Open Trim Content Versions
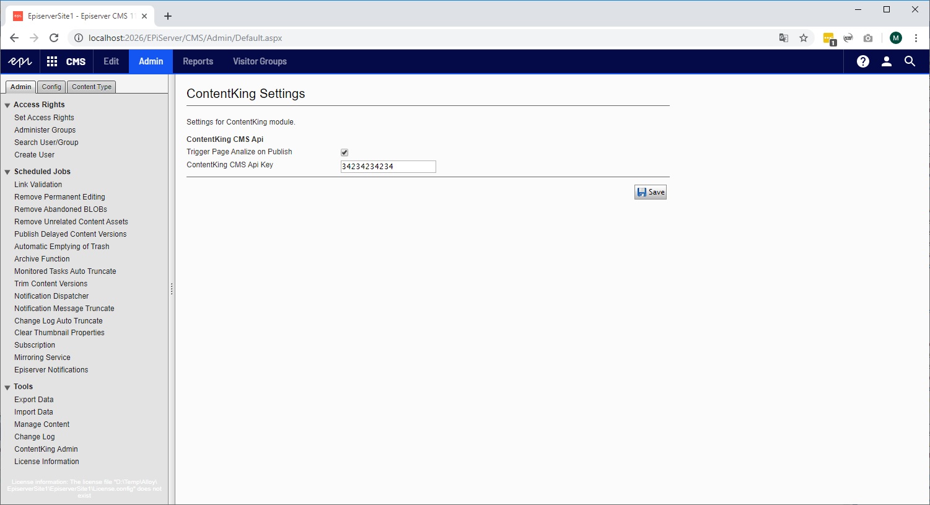Screen dimensions: 930x505 point(51,284)
